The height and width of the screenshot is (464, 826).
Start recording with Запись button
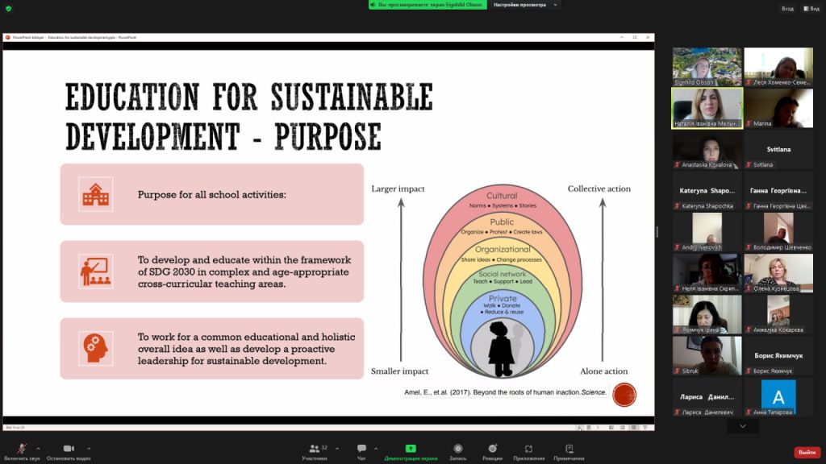click(457, 451)
